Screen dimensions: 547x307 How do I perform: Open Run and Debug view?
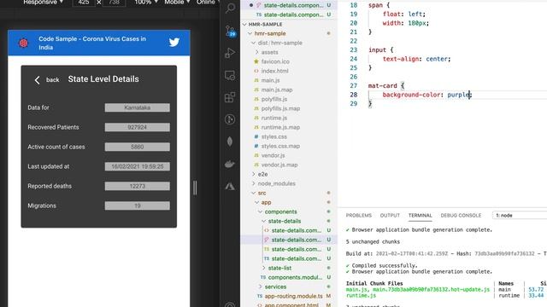(230, 53)
